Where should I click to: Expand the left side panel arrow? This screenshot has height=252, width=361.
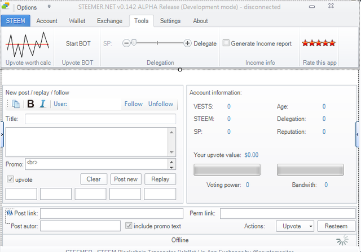click(2, 134)
